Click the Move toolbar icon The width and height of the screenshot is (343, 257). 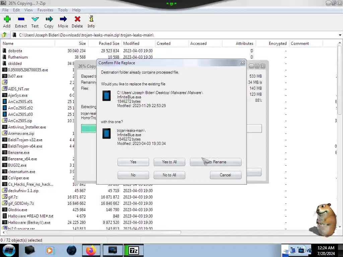[x=63, y=19]
